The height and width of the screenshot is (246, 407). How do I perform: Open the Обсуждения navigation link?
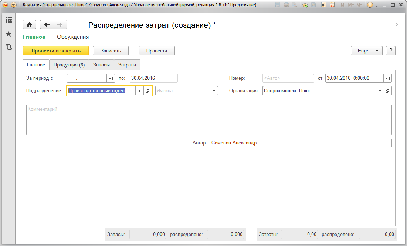coord(73,37)
